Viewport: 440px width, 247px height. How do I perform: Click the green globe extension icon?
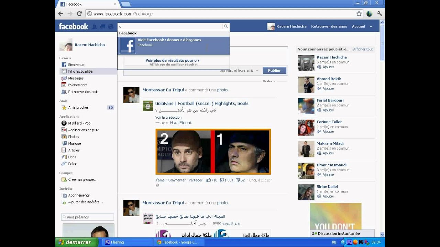point(370,14)
